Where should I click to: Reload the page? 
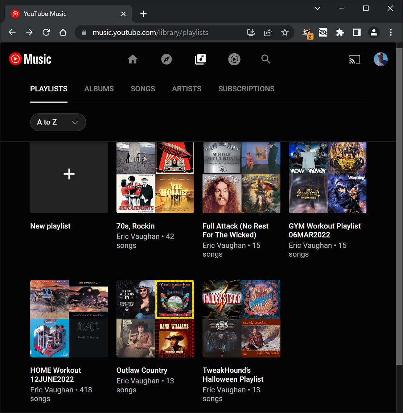[x=46, y=32]
